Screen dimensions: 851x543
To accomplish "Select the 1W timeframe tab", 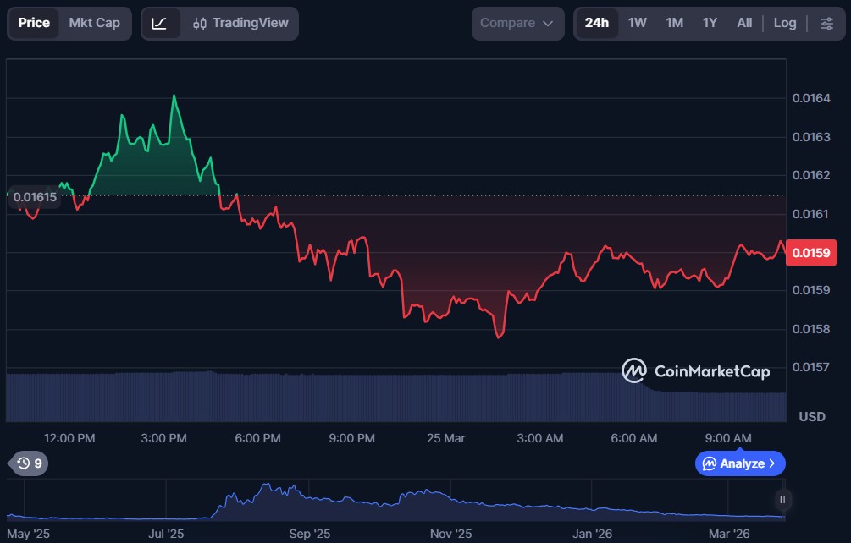I will coord(637,23).
